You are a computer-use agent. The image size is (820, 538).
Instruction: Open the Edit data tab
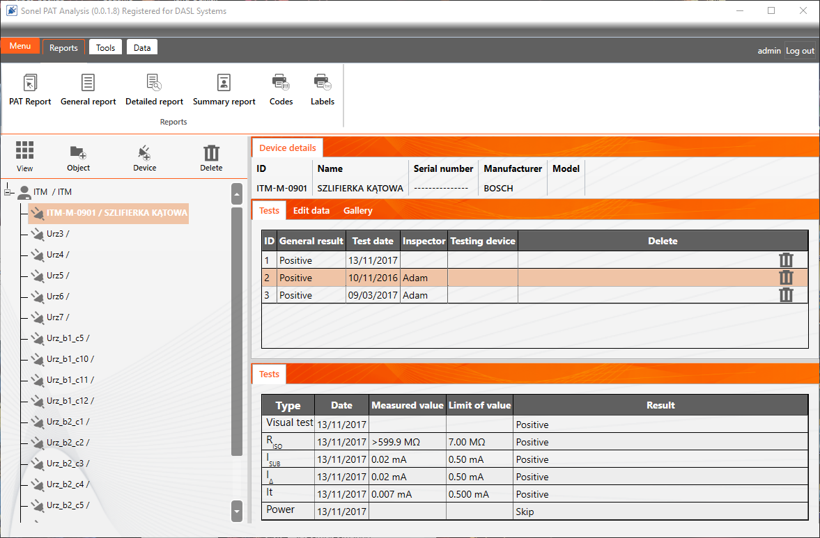(311, 210)
